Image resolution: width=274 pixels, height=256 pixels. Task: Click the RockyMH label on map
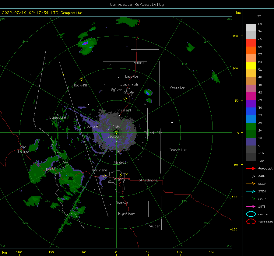click(80, 85)
